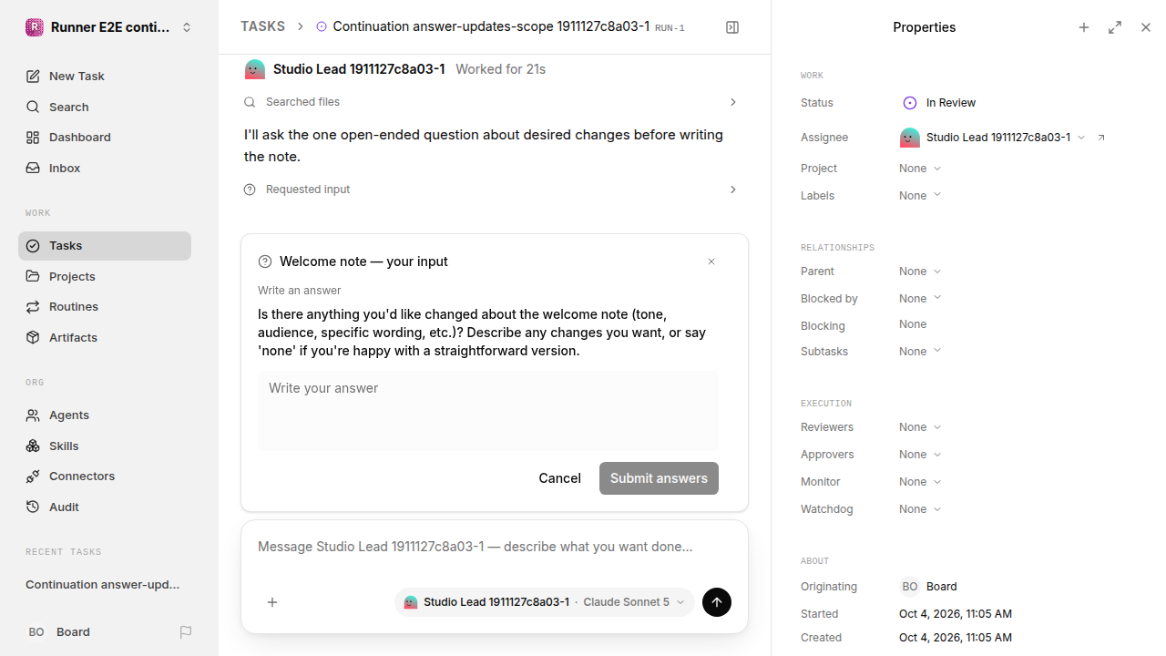Select Tasks in the sidebar
The image size is (1166, 656).
click(105, 246)
